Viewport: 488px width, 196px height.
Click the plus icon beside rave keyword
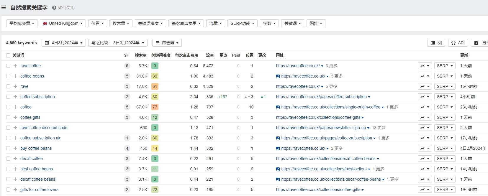click(15, 86)
